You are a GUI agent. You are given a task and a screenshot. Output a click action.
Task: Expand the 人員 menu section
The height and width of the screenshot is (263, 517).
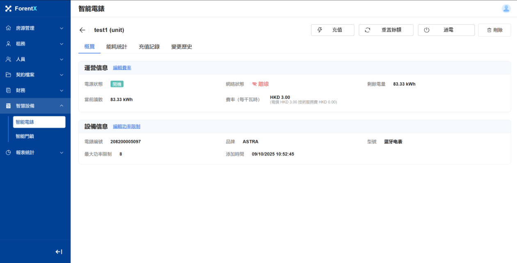pyautogui.click(x=35, y=59)
